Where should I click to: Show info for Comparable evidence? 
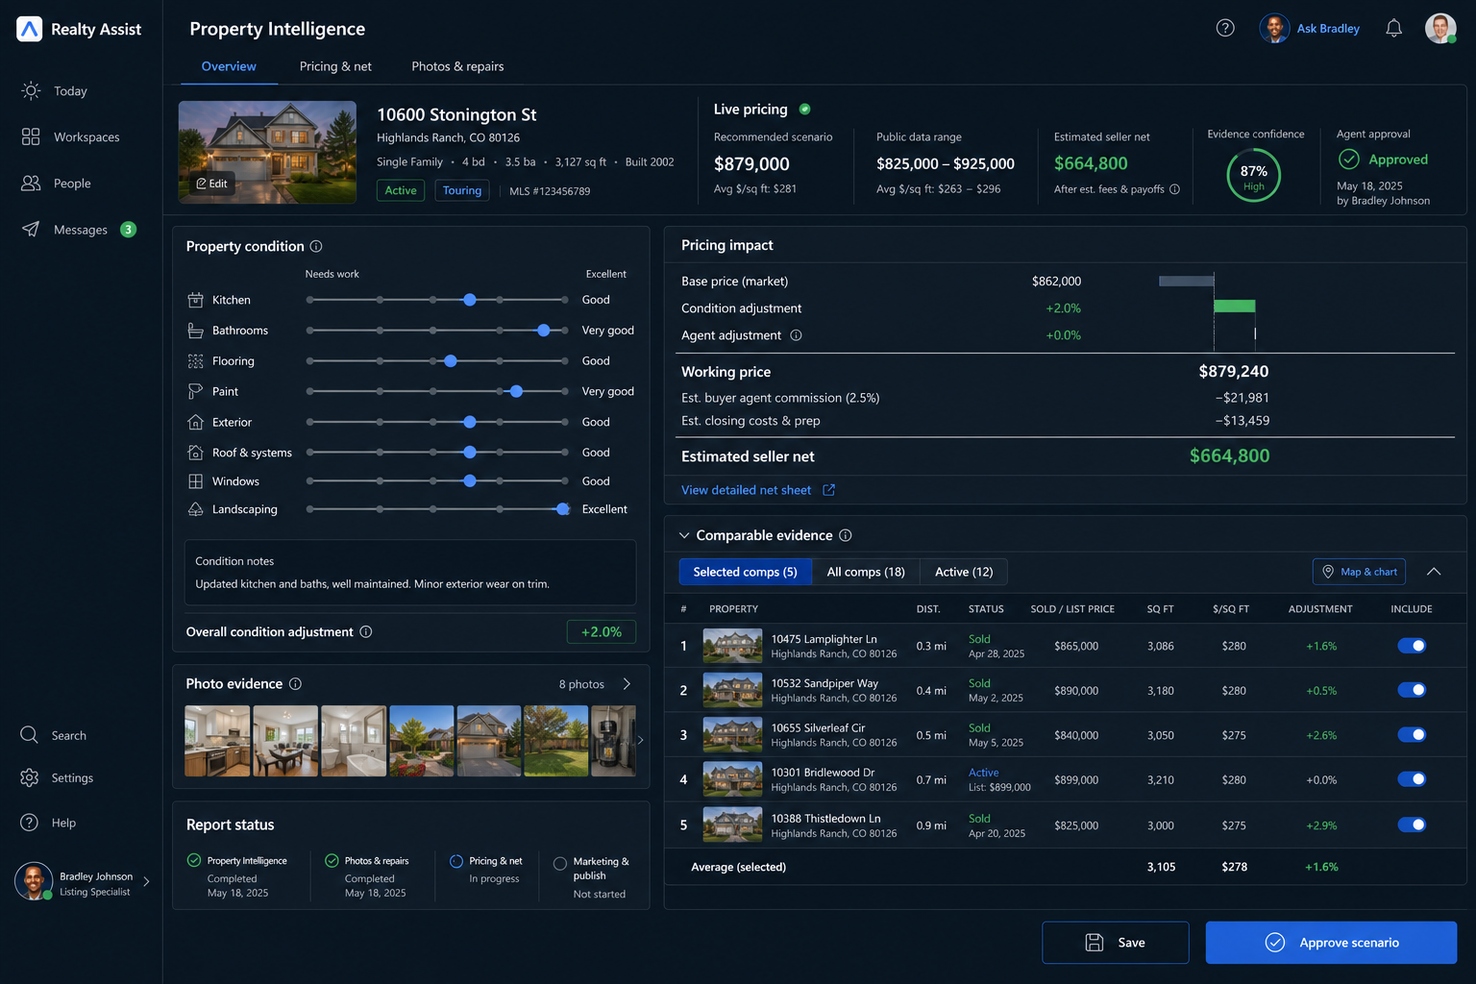[846, 535]
